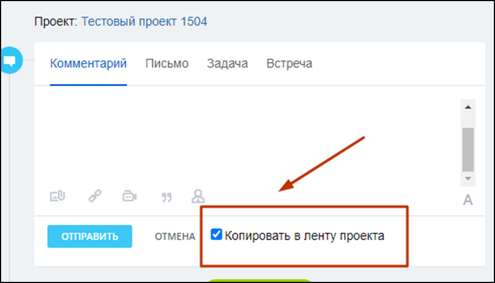Go to the Встреча tab
Viewport: 495px width, 283px height.
(289, 63)
